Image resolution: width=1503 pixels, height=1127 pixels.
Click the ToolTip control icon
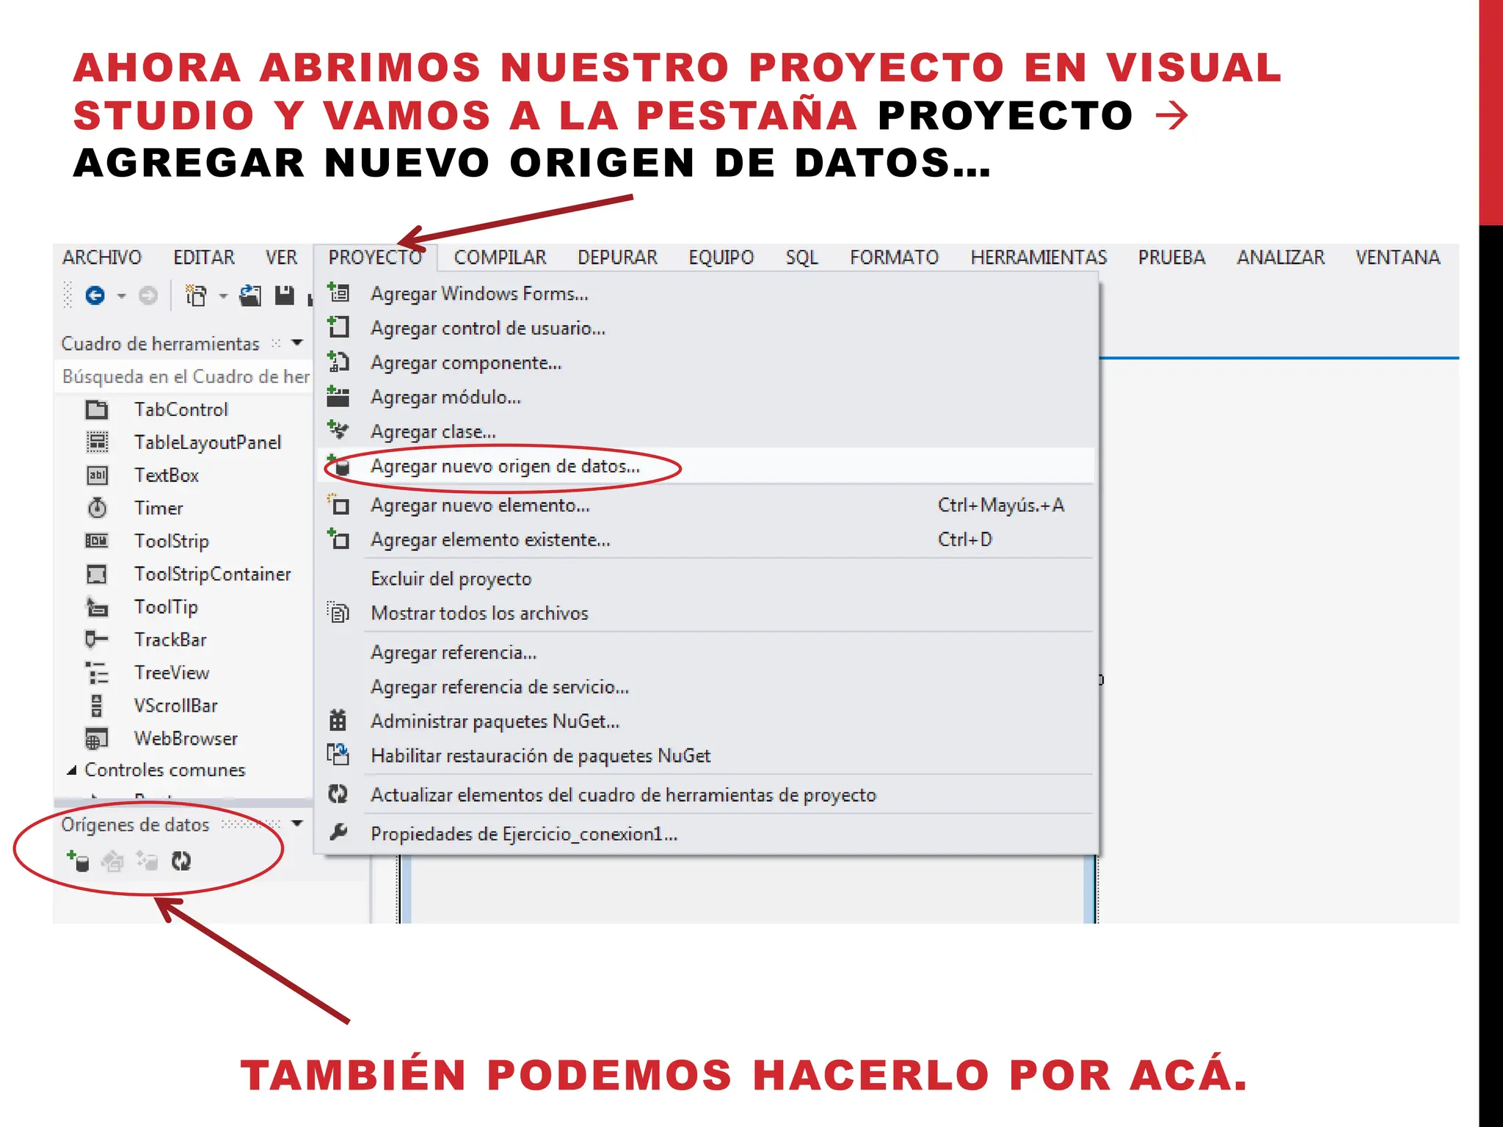tap(97, 607)
